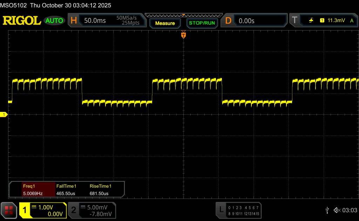Screen dimensions: 359x221
Task: Click the orange trigger position marker
Action: click(183, 35)
